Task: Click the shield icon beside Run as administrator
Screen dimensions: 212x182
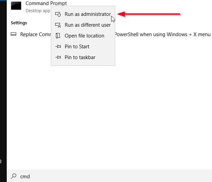Action: 58,15
